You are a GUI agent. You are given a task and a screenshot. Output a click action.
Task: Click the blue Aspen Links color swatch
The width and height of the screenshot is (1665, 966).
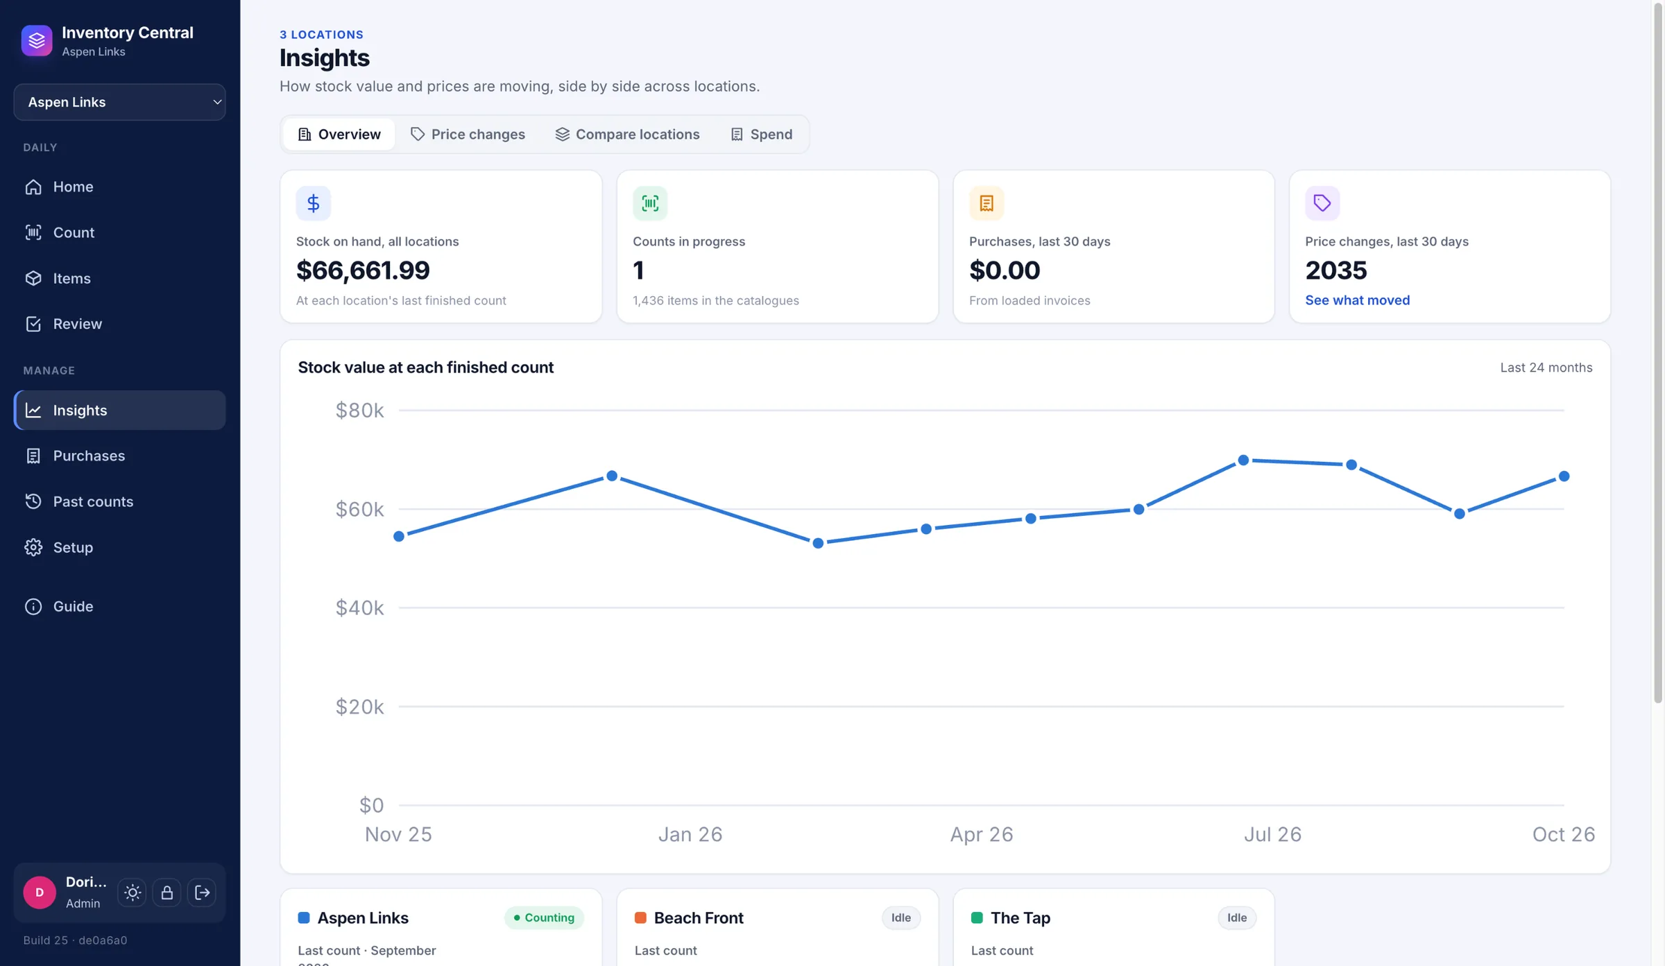[x=304, y=917]
